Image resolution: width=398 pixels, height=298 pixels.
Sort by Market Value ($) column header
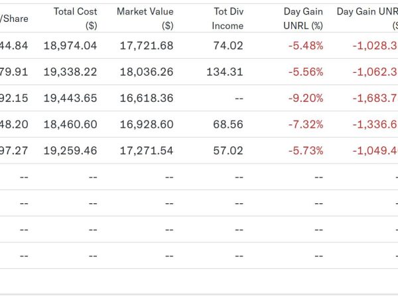[x=145, y=19]
